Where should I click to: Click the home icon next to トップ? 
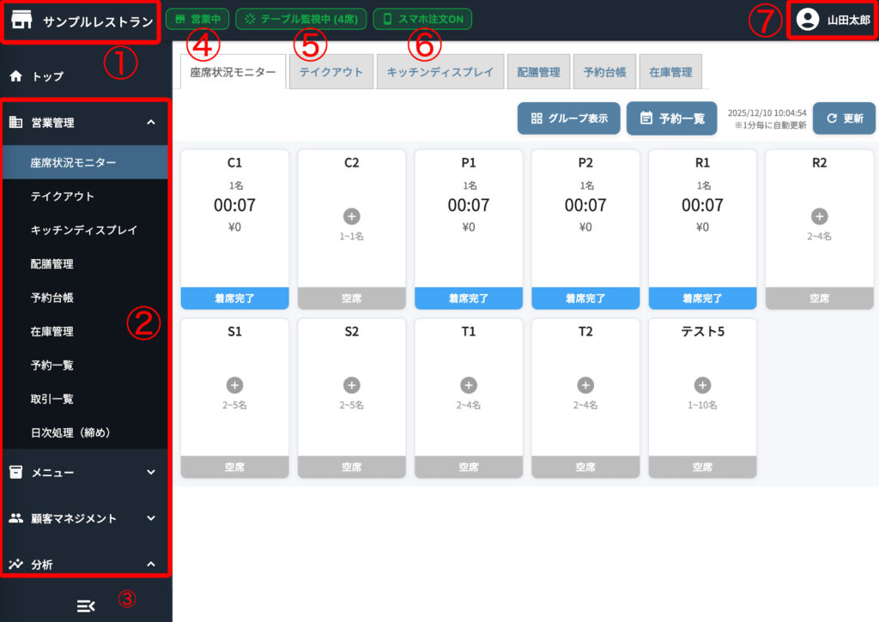click(x=15, y=76)
